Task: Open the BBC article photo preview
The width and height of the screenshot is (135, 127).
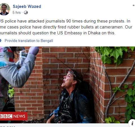Action: pos(67,85)
